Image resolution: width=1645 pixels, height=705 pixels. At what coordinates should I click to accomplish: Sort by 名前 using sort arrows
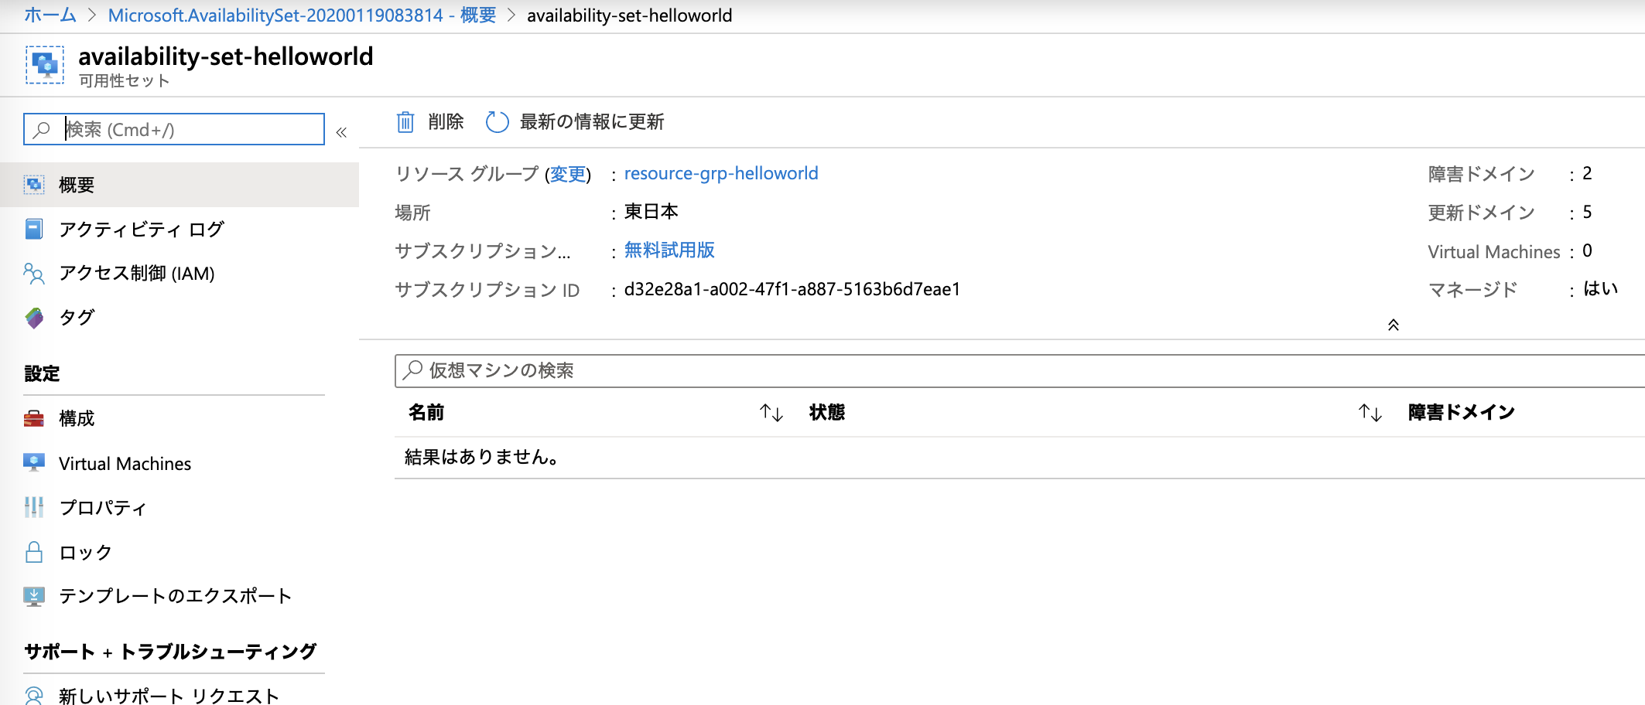coord(771,413)
